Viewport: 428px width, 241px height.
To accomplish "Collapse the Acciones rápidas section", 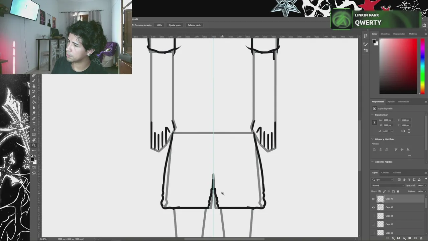I will point(372,162).
